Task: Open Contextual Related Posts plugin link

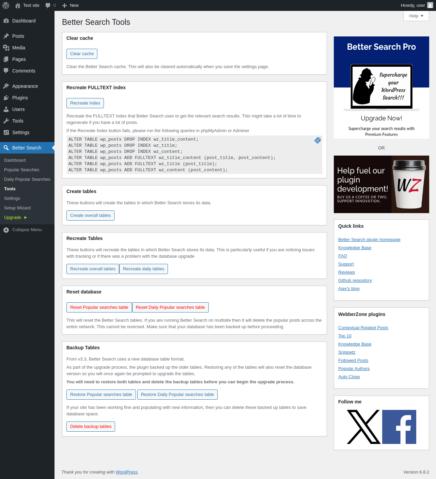Action: pos(363,328)
